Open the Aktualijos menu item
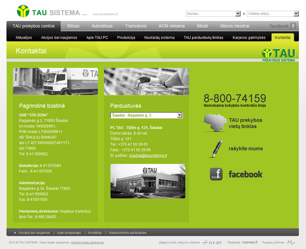The image size is (306, 249). click(x=24, y=38)
